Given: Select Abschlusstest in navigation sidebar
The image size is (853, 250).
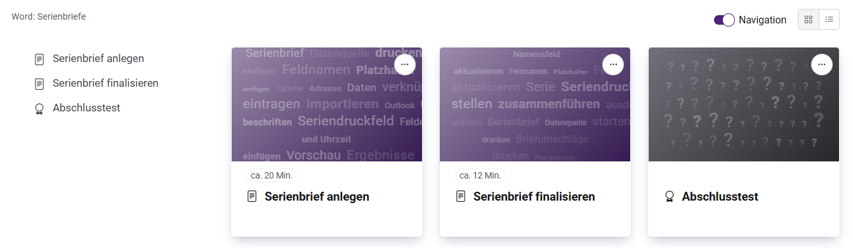Looking at the screenshot, I should click(x=86, y=108).
